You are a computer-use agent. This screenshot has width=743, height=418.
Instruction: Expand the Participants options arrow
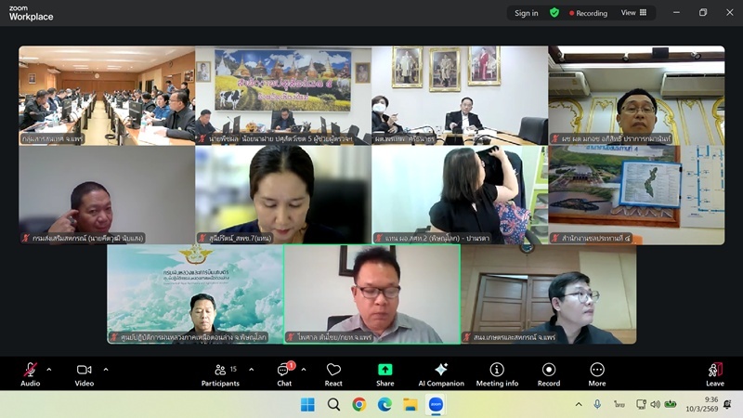coord(252,370)
